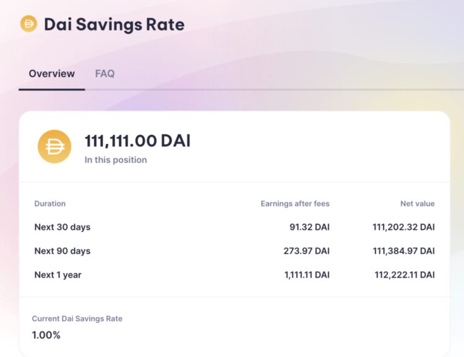Select the Next 30 days row label
The height and width of the screenshot is (357, 464).
(x=62, y=227)
